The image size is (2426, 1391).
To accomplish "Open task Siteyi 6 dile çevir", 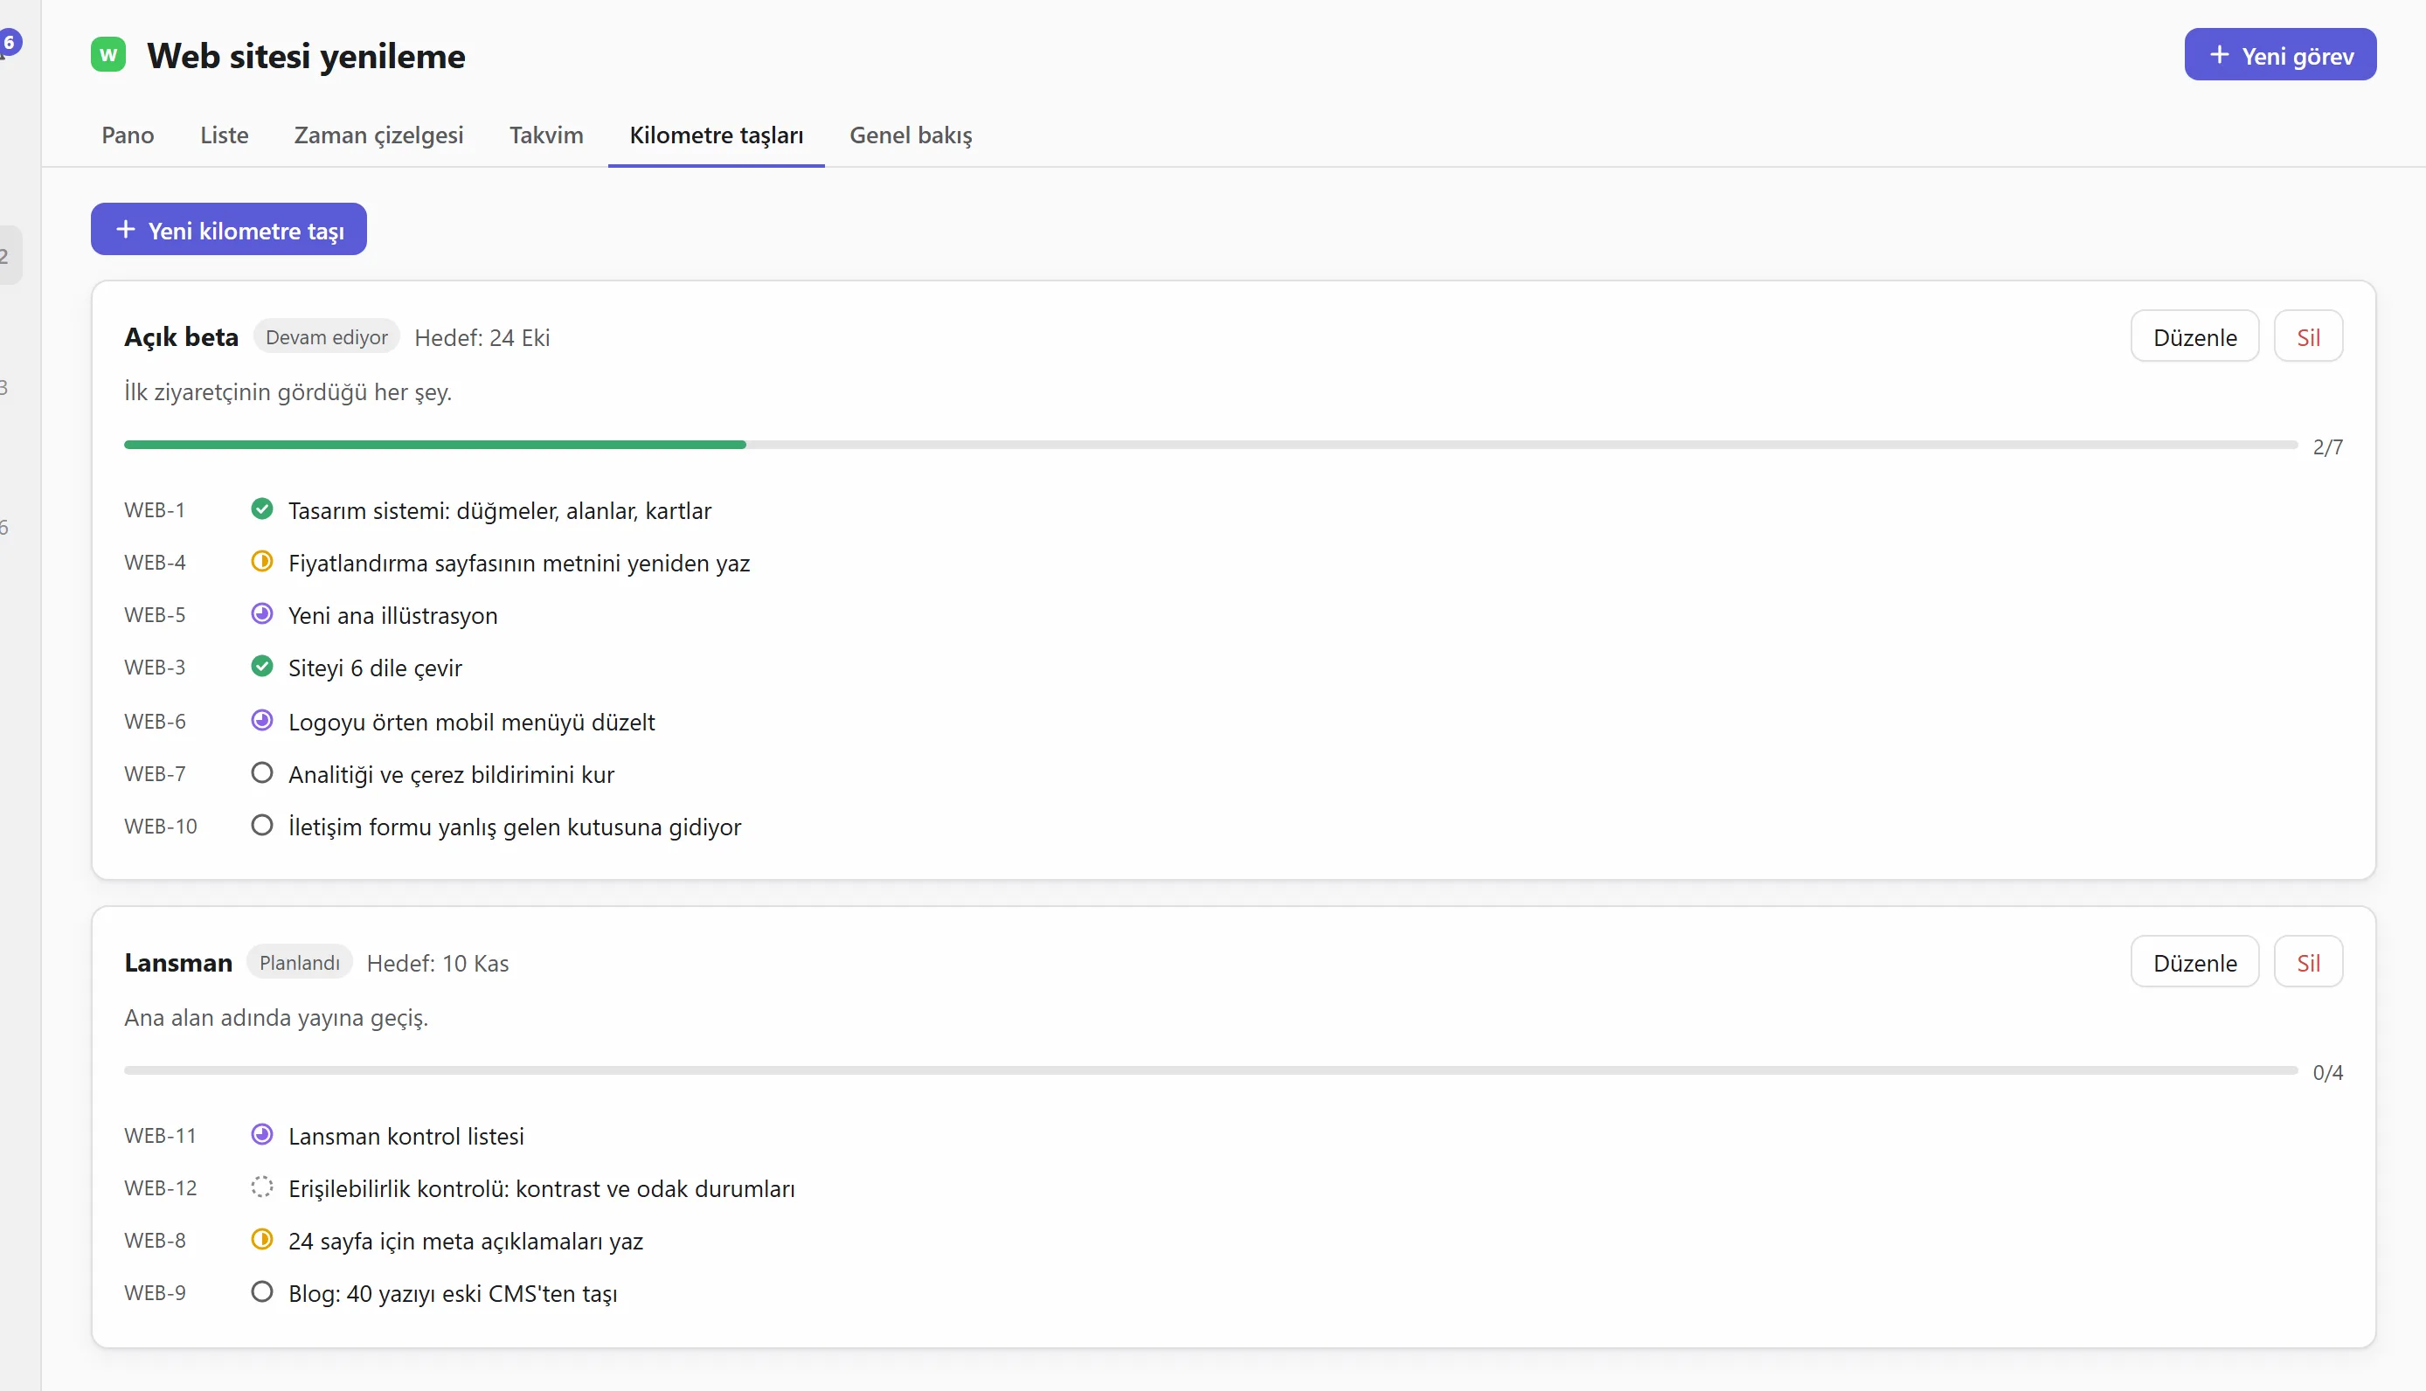I will click(x=376, y=668).
